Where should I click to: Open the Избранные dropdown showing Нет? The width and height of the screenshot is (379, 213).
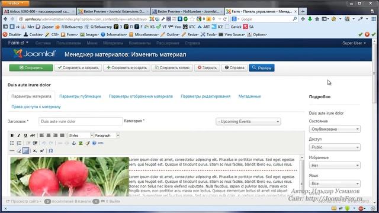click(335, 166)
